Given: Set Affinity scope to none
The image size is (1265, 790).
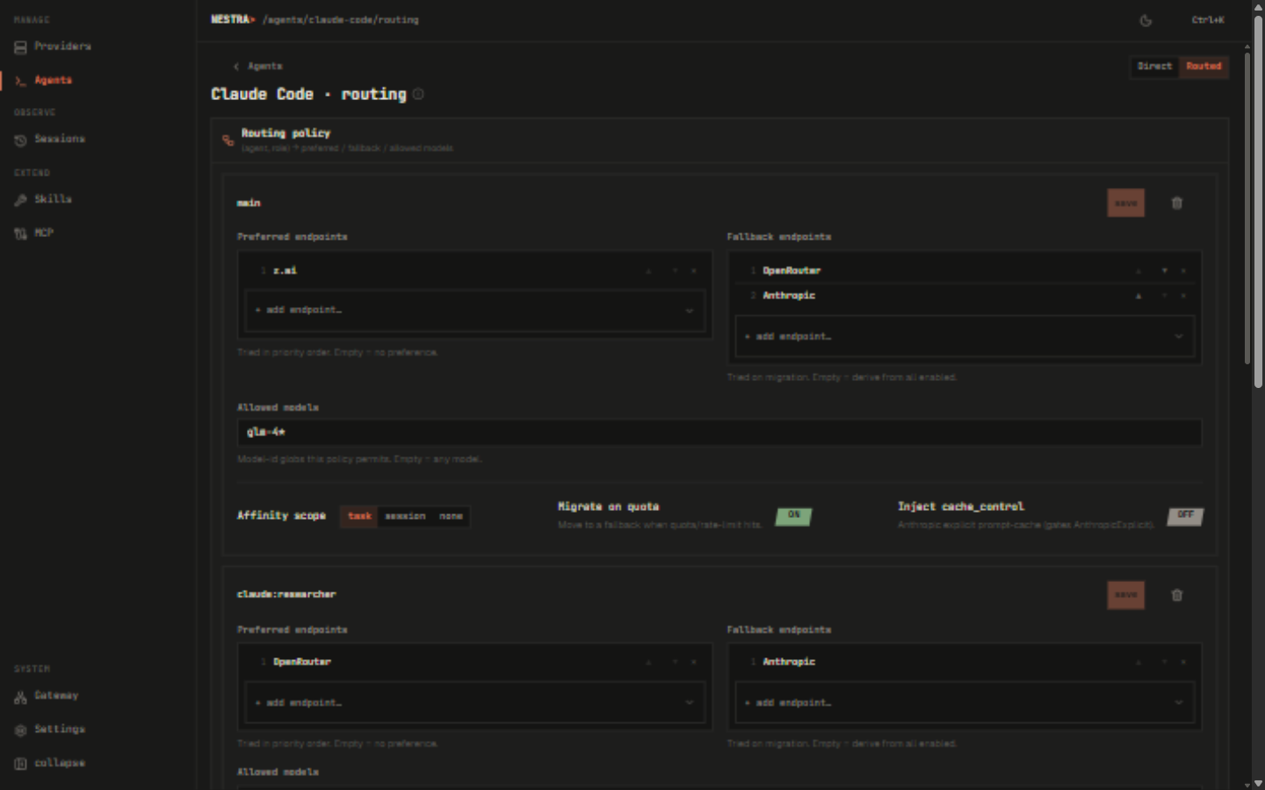Looking at the screenshot, I should coord(451,516).
